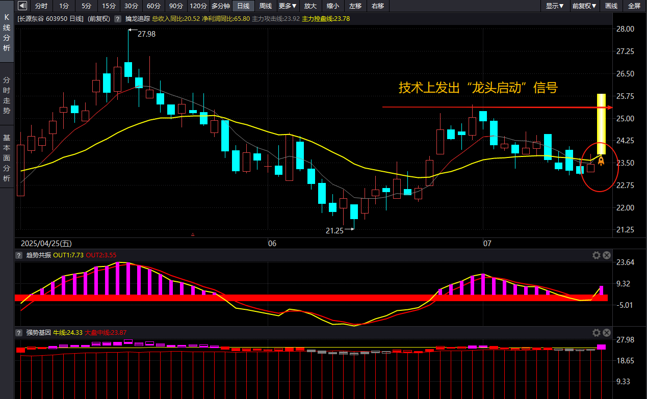Click 主力控盘线:23.78 value
This screenshot has width=647, height=399.
coord(326,19)
